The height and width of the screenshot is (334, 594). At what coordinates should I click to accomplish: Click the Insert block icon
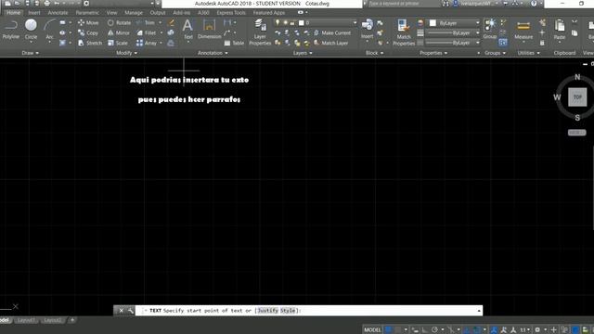pyautogui.click(x=368, y=26)
